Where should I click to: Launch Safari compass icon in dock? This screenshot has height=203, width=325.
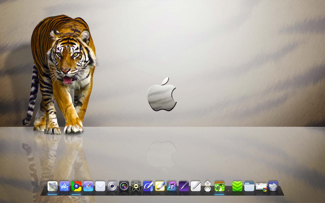tap(88, 186)
